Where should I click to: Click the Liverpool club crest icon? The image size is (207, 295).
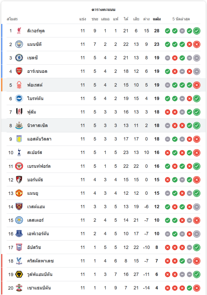point(19,31)
